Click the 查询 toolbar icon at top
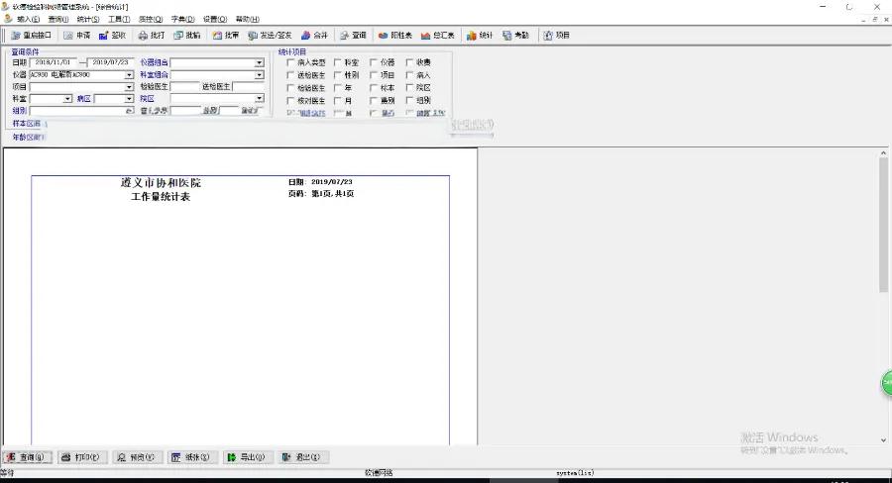The image size is (892, 483). click(x=353, y=36)
